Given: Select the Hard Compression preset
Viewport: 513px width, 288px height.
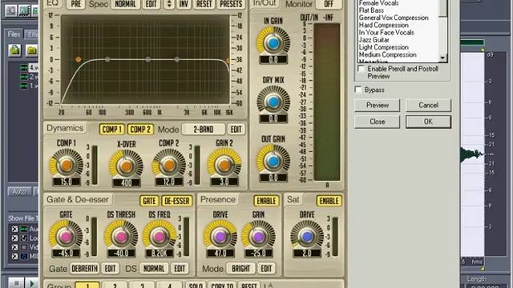Looking at the screenshot, I should click(383, 25).
